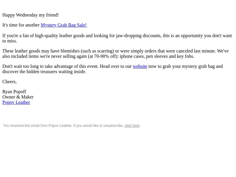Visit the Popov Leather signature link
This screenshot has width=236, height=177.
[16, 102]
